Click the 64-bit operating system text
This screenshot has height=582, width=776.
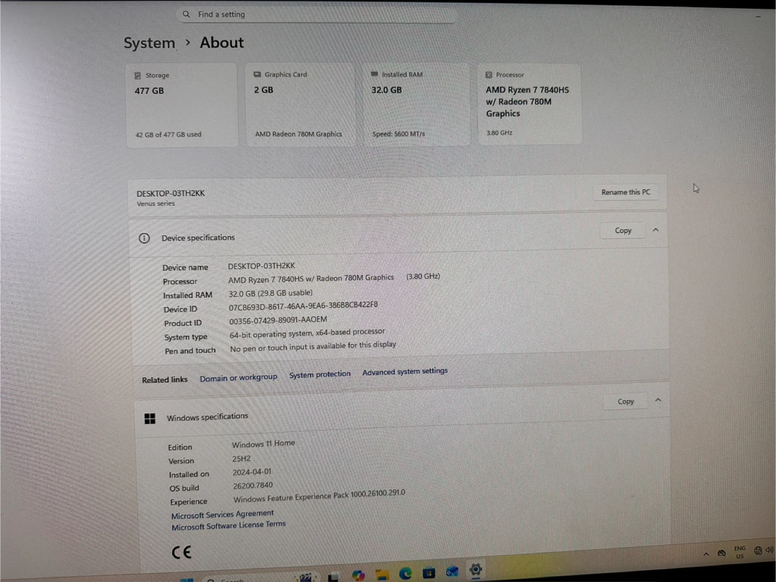(307, 333)
